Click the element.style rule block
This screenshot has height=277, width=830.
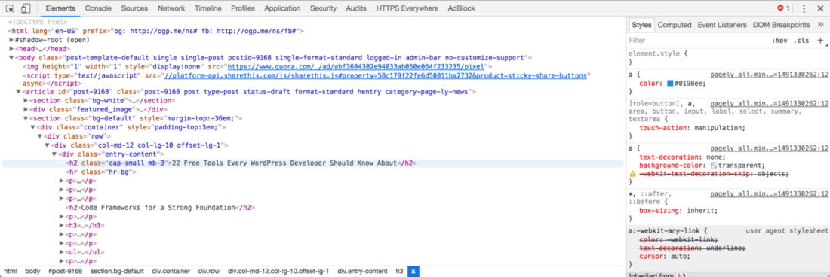point(728,57)
